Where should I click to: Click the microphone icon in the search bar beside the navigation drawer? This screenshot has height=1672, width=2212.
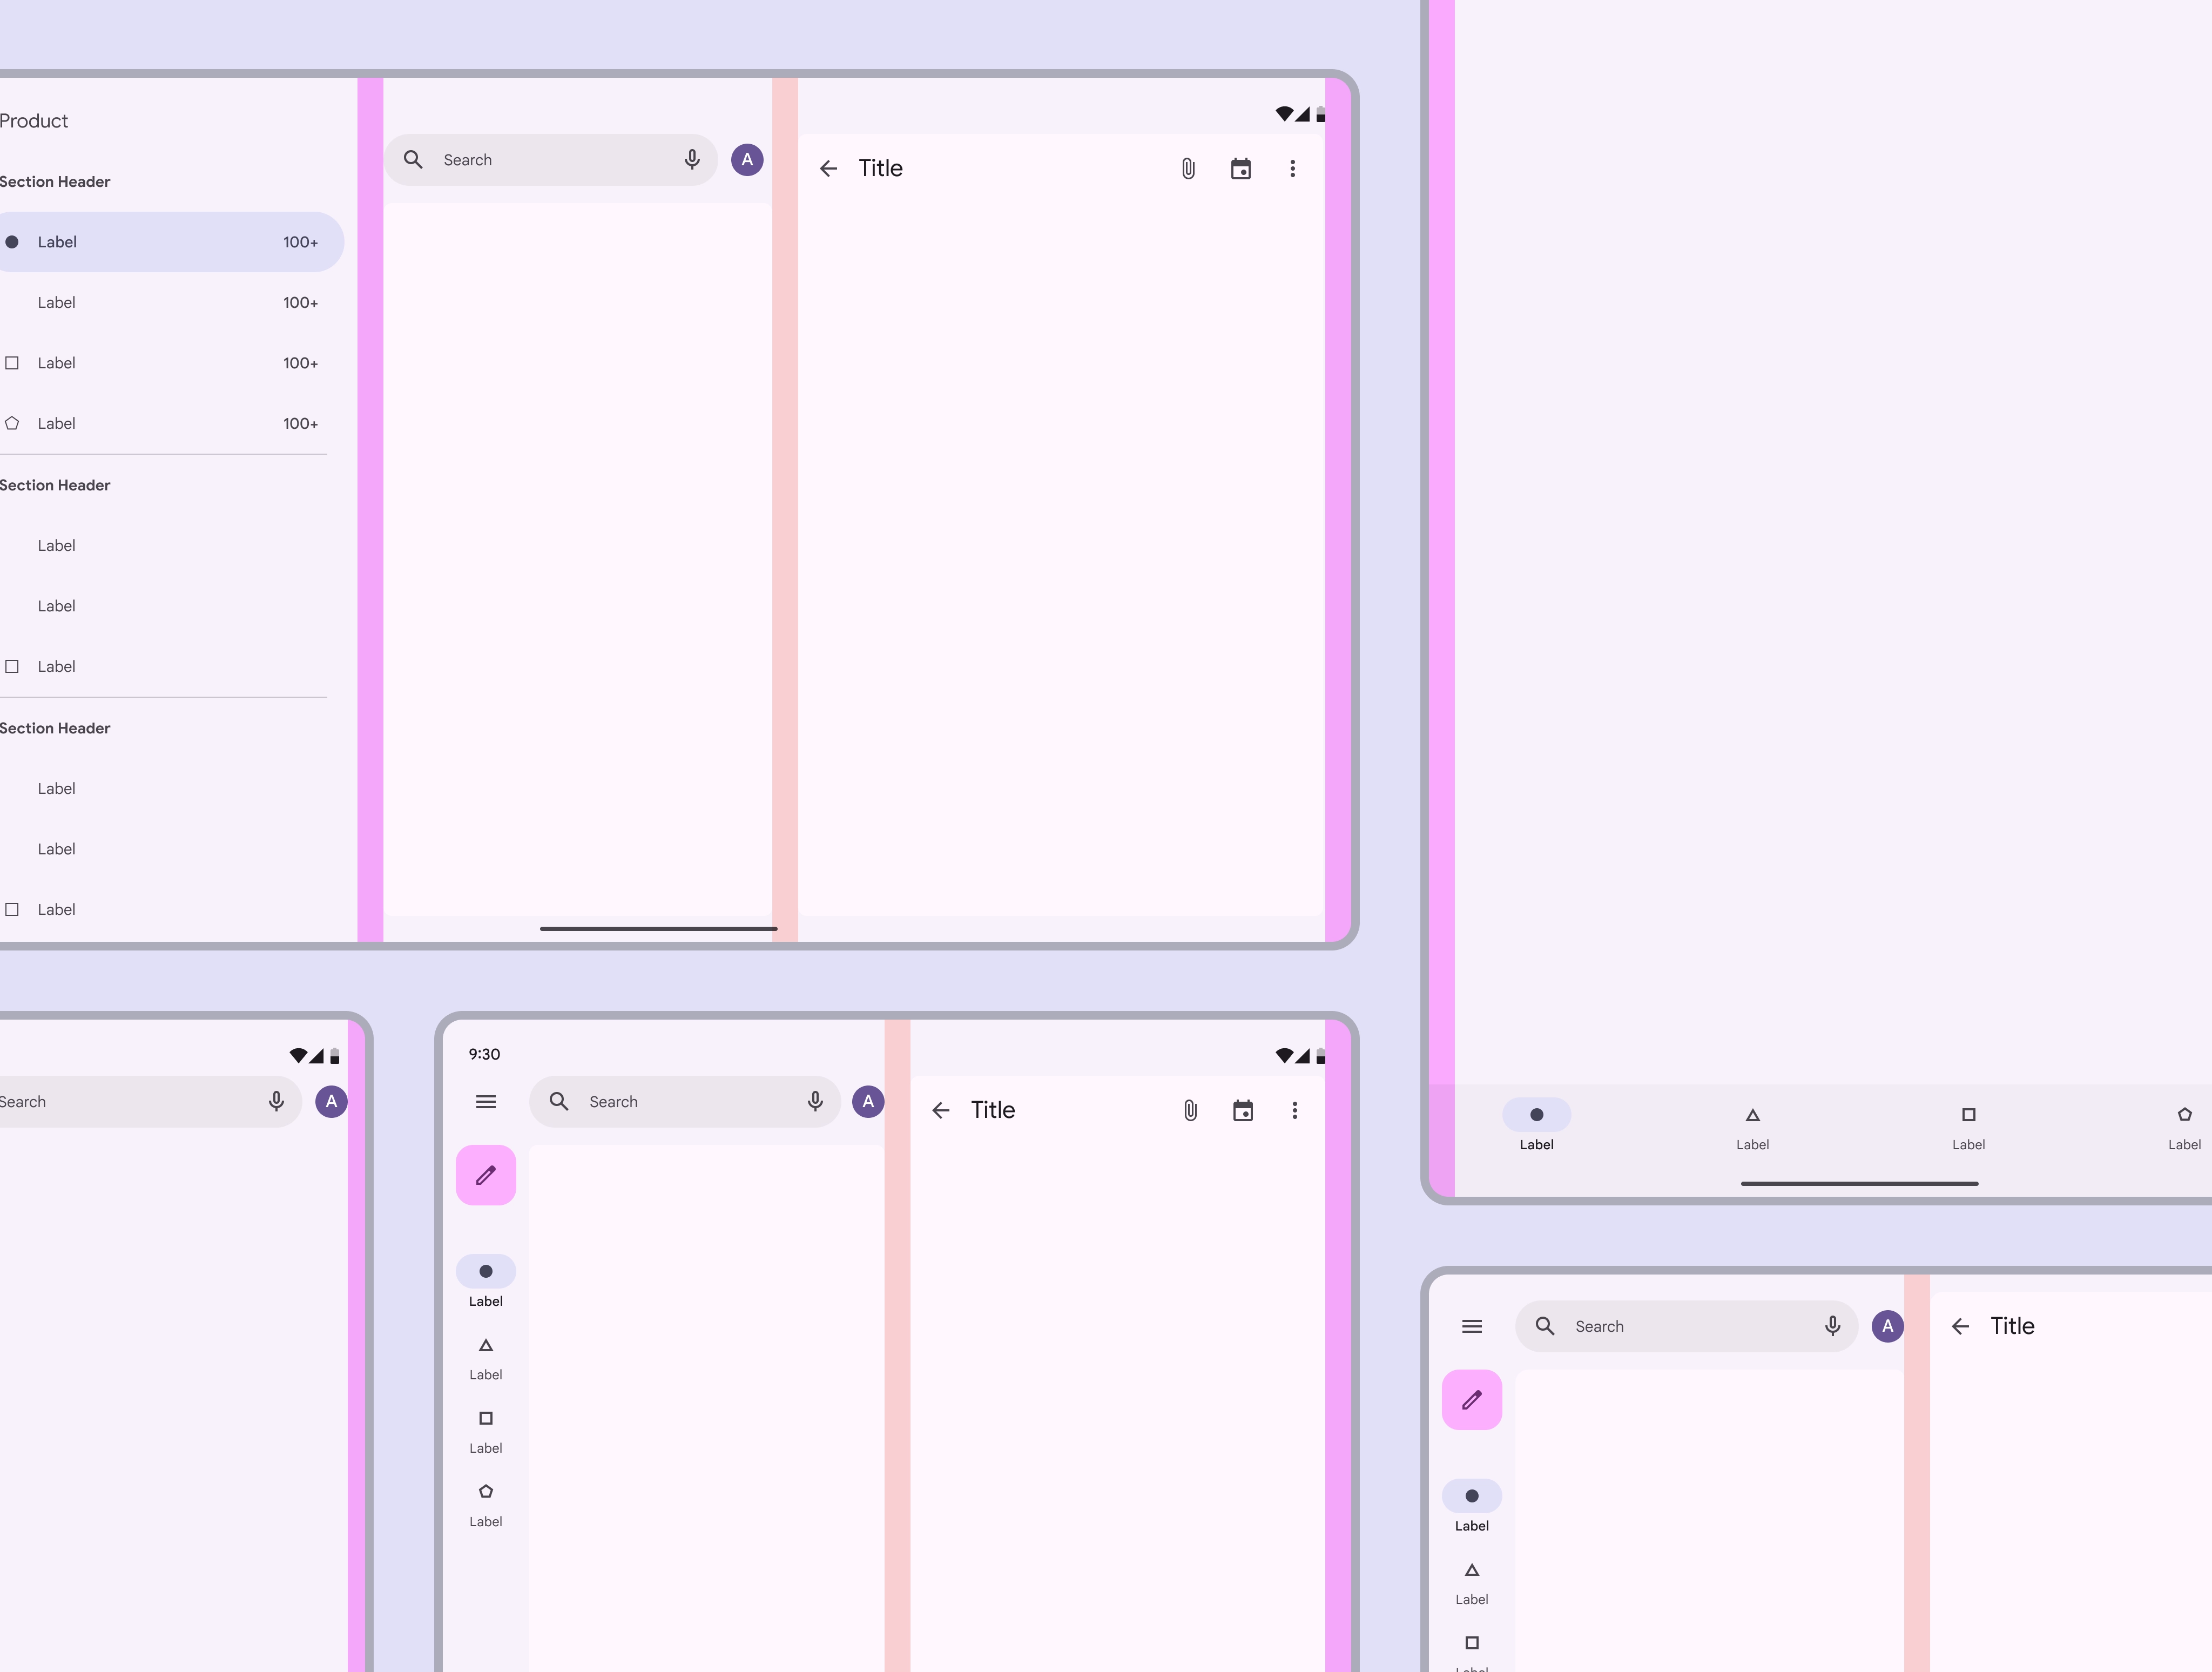[692, 160]
